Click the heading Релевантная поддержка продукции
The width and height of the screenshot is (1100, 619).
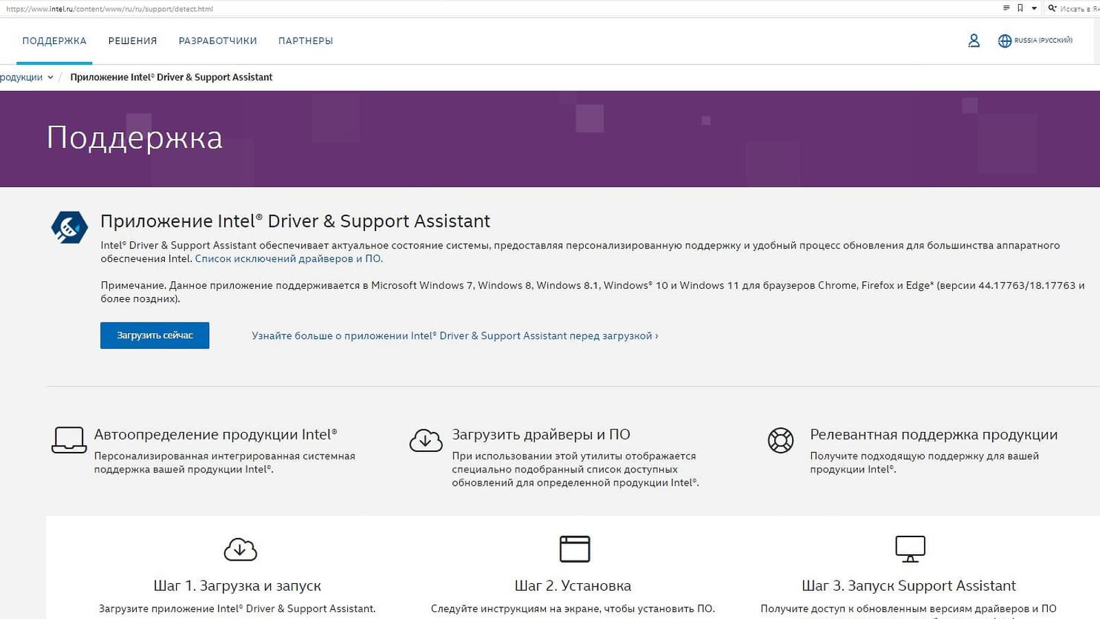(x=934, y=435)
